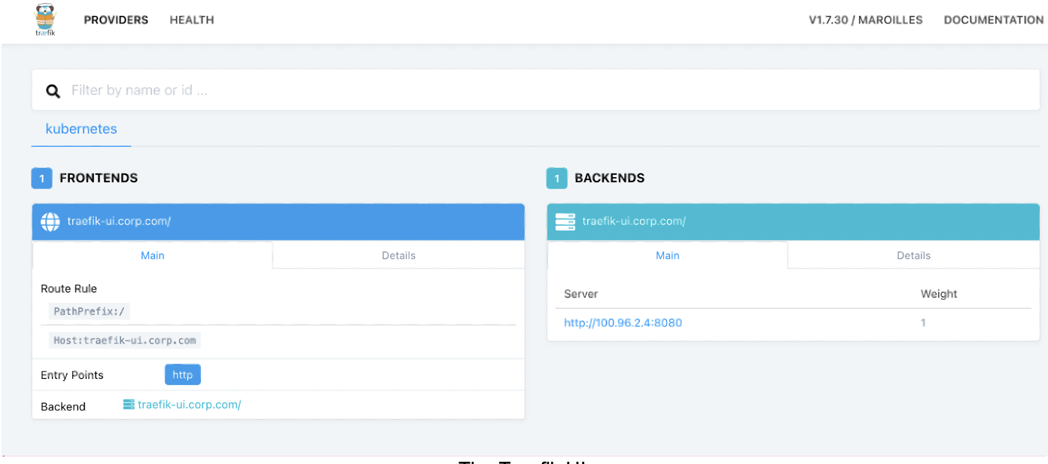Open the V1.7.30 / Maroilles version link
Image resolution: width=1048 pixels, height=464 pixels.
pyautogui.click(x=865, y=20)
